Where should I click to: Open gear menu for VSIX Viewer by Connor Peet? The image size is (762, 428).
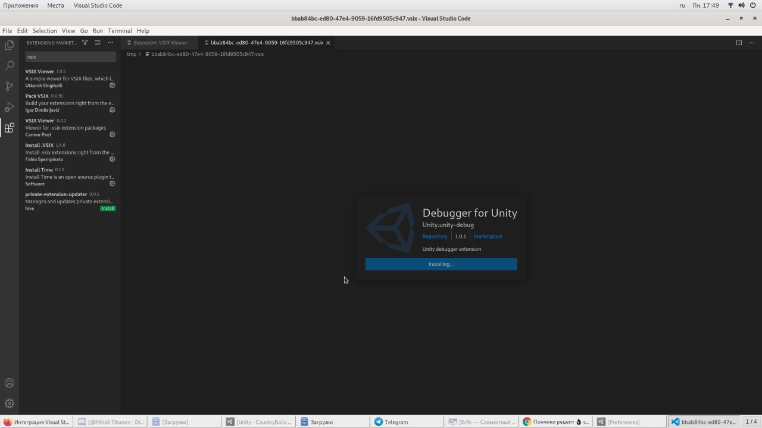point(112,134)
